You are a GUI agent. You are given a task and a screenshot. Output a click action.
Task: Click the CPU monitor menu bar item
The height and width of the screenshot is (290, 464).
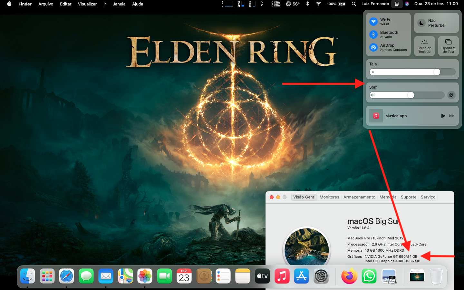click(x=227, y=4)
